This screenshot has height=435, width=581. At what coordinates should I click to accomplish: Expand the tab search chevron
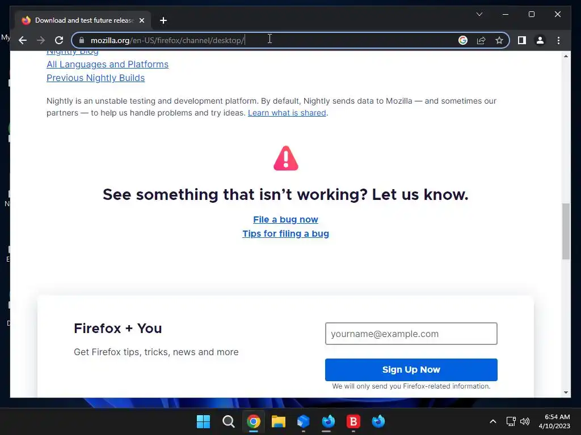(479, 14)
